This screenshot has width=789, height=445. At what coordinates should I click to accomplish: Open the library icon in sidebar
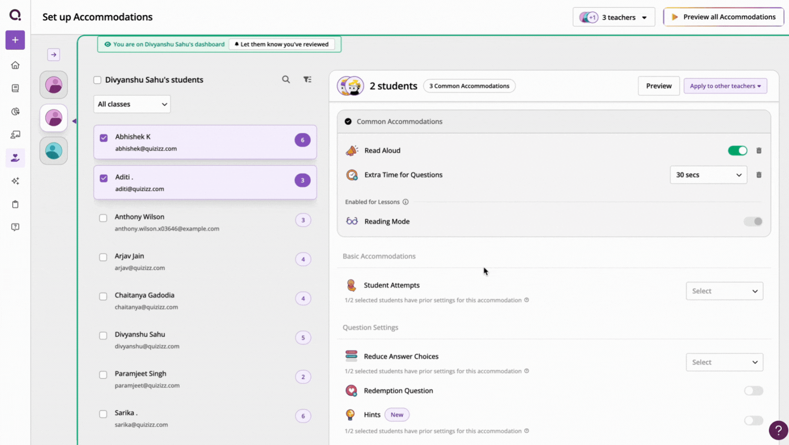pyautogui.click(x=15, y=88)
